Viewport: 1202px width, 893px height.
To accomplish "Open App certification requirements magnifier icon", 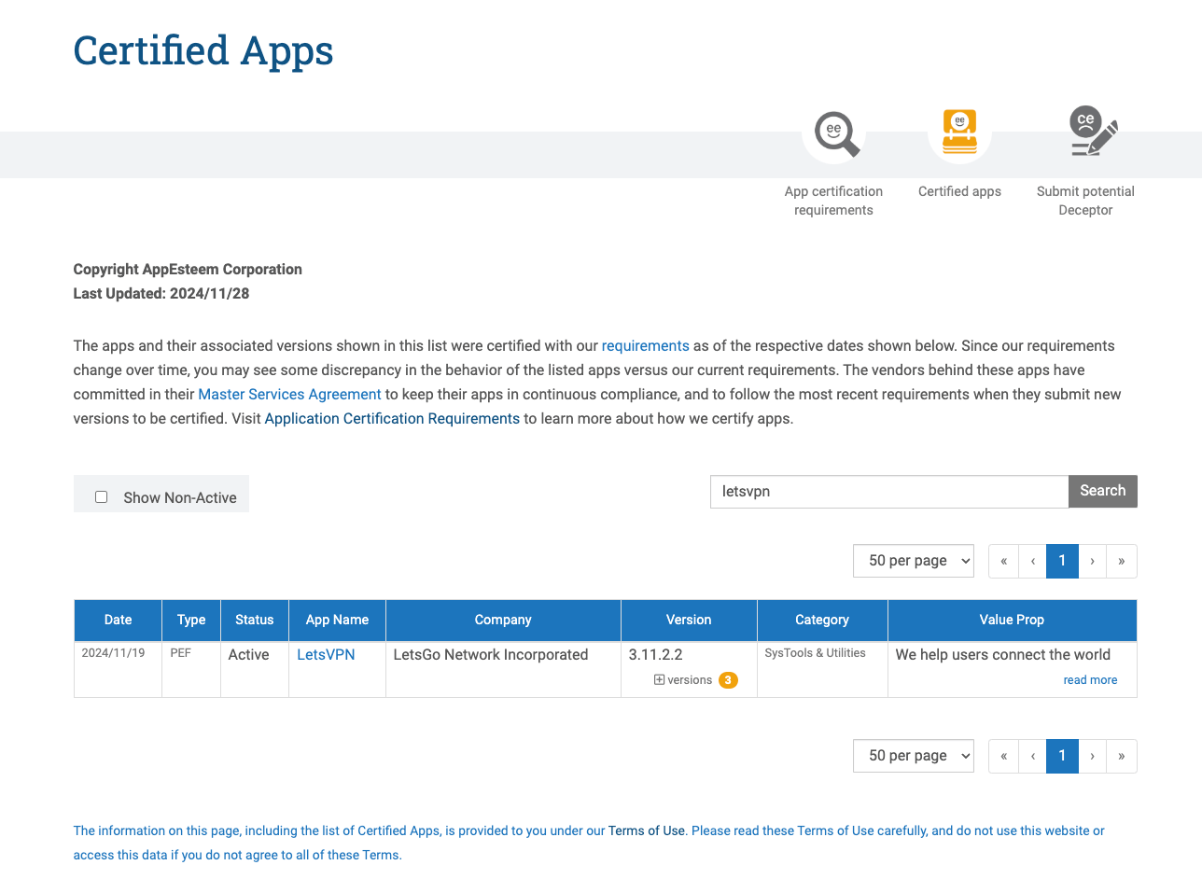I will pos(836,134).
